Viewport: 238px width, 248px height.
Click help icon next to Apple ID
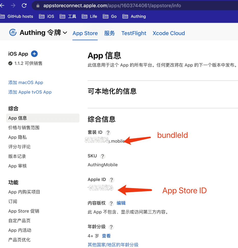[x=111, y=180]
